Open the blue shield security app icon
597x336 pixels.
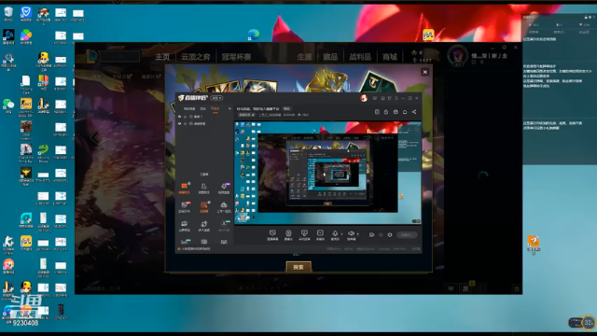click(26, 14)
